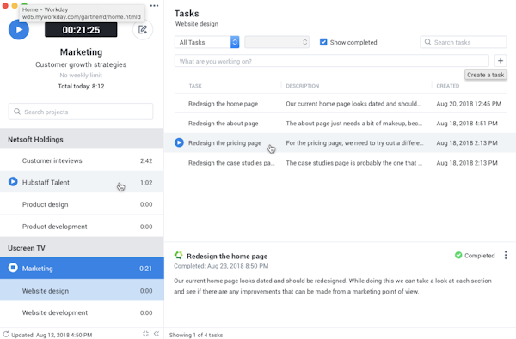
Task: Click the Marketing 0:21 time value
Action: [x=145, y=269]
